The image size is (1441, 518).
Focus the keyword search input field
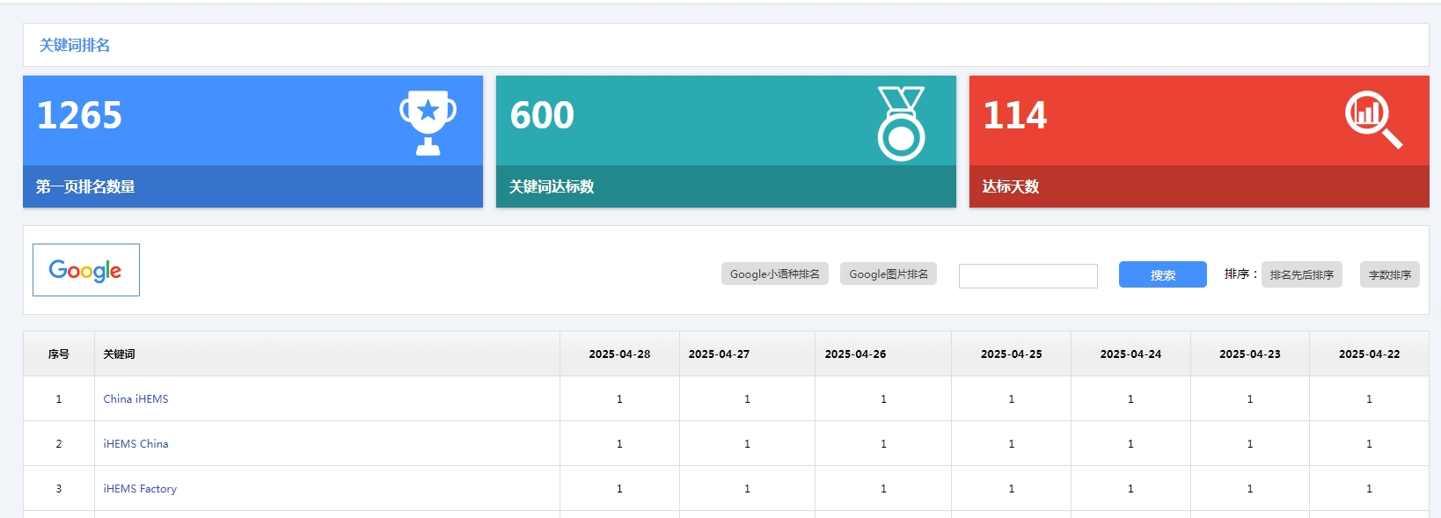(1028, 276)
